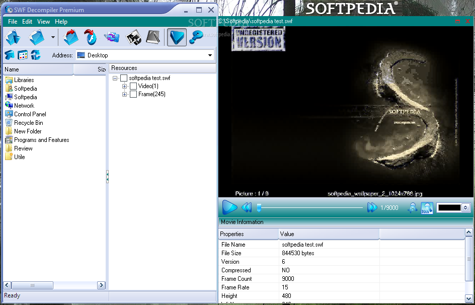This screenshot has width=475, height=305.
Task: Click the file list horizontal scrollbar thumb
Action: [x=32, y=285]
